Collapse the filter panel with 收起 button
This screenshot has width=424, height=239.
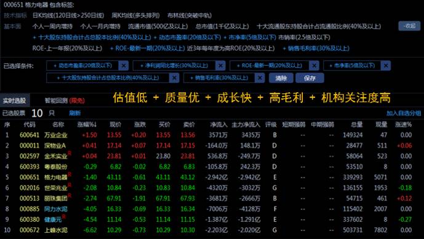(409, 26)
